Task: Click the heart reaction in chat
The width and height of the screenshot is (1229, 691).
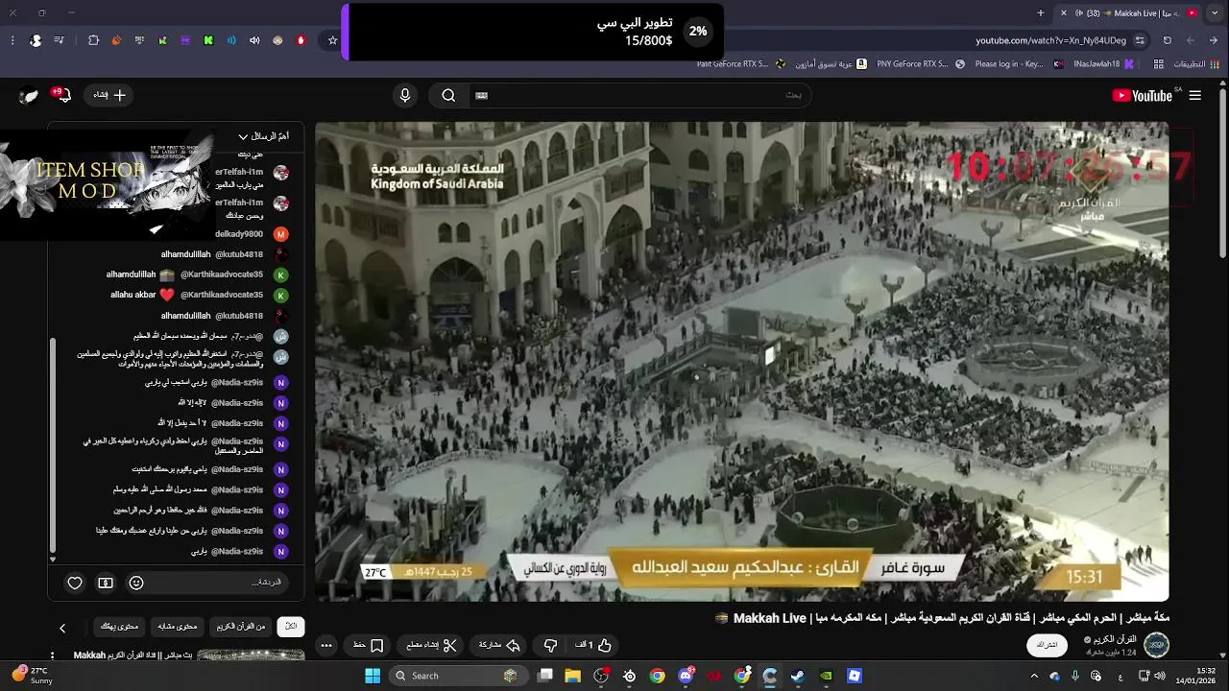Action: point(75,583)
